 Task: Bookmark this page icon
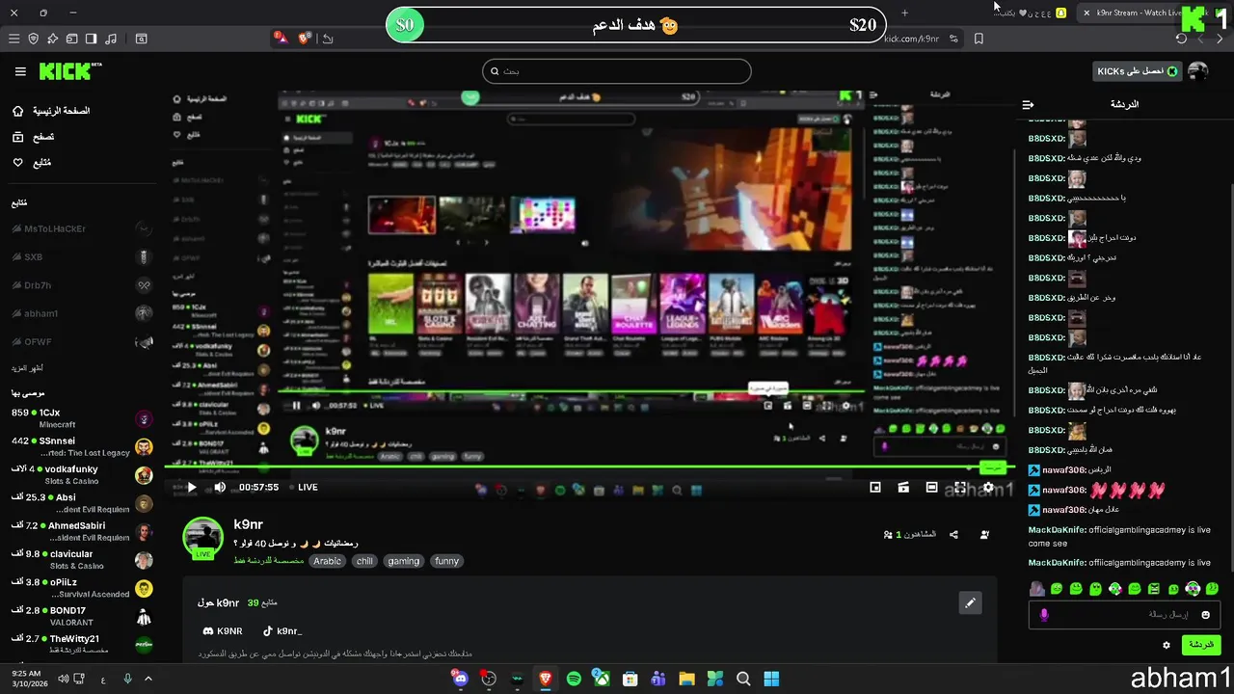pos(979,39)
